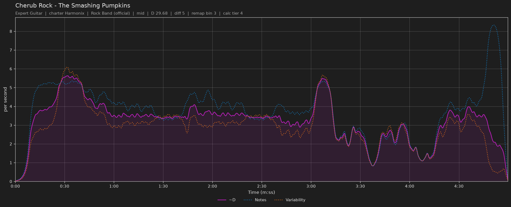511x207 pixels.
Task: Click the 4:00 x-axis tick label
Action: point(409,186)
